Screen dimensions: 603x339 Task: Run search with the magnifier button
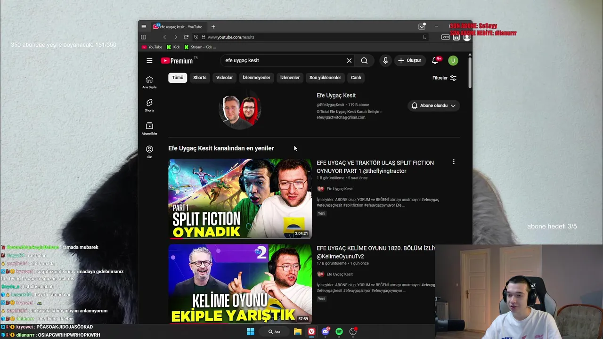tap(364, 60)
